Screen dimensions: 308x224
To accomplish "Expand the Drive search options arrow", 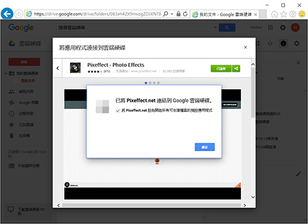I will 216,27.
